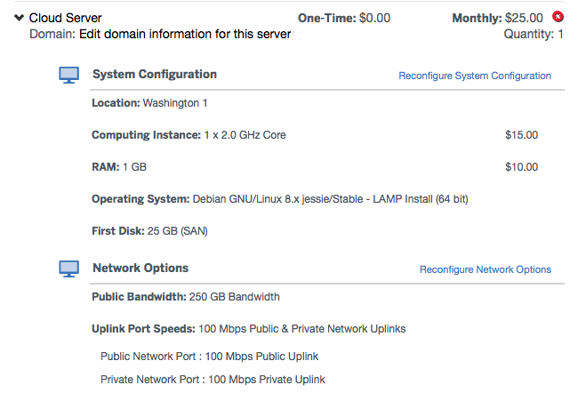
Task: Collapse the Cloud Server section chevron
Action: coord(19,18)
